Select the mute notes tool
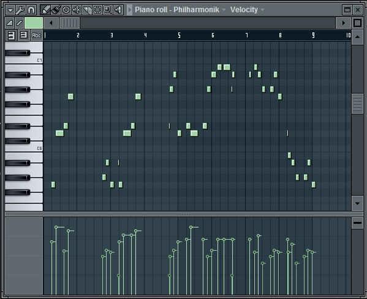The image size is (367, 299). [x=77, y=10]
